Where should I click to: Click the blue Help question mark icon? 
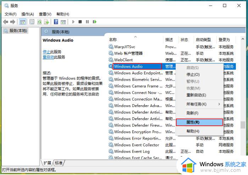(56, 22)
